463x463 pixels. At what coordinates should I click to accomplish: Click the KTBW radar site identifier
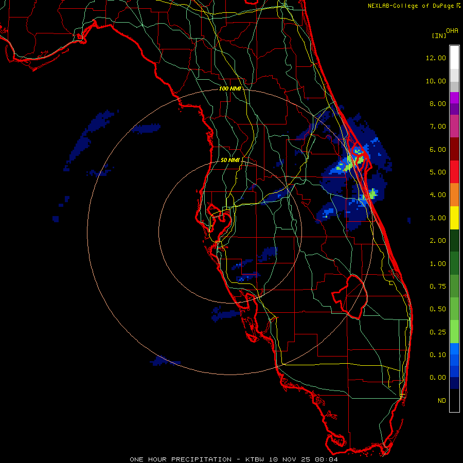click(x=256, y=459)
